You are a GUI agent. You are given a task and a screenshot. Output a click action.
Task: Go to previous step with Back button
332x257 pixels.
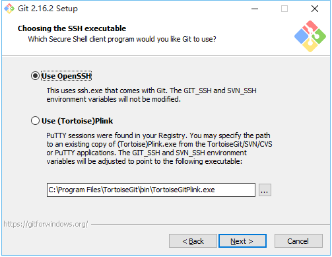(x=193, y=241)
